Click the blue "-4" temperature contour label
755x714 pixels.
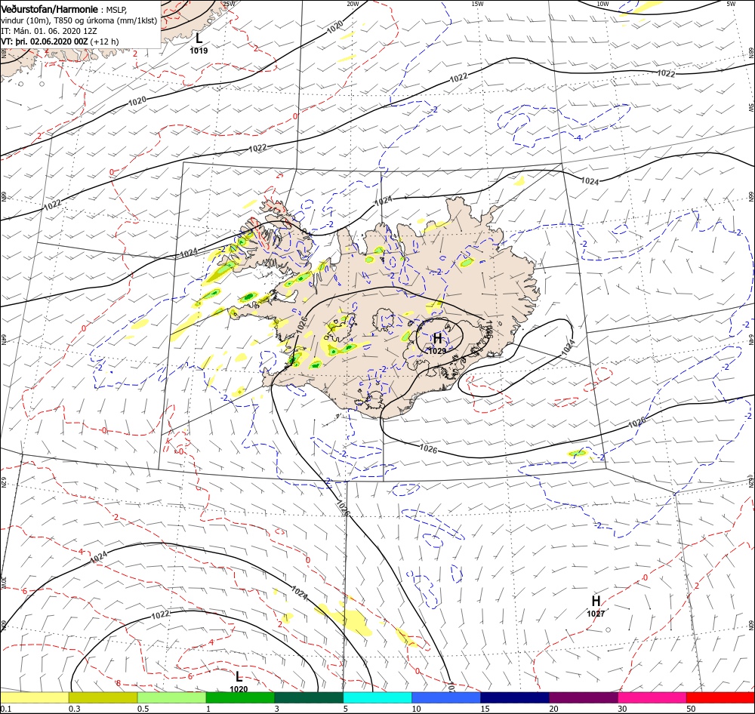click(x=578, y=137)
